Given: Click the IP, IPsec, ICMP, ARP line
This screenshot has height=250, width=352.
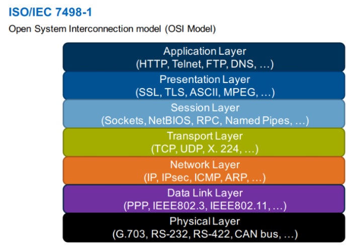Looking at the screenshot, I should point(205,178).
